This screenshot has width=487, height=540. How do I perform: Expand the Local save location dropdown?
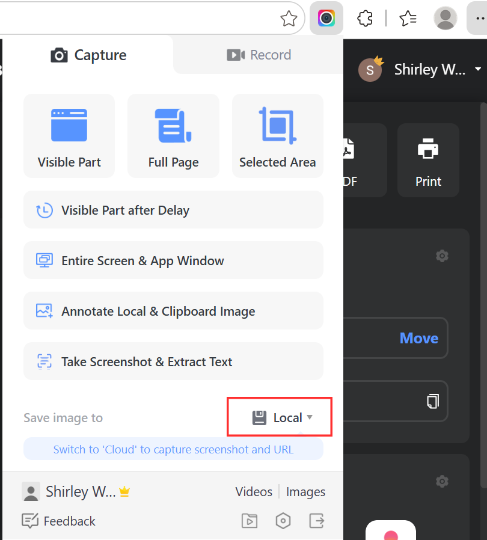click(x=283, y=417)
